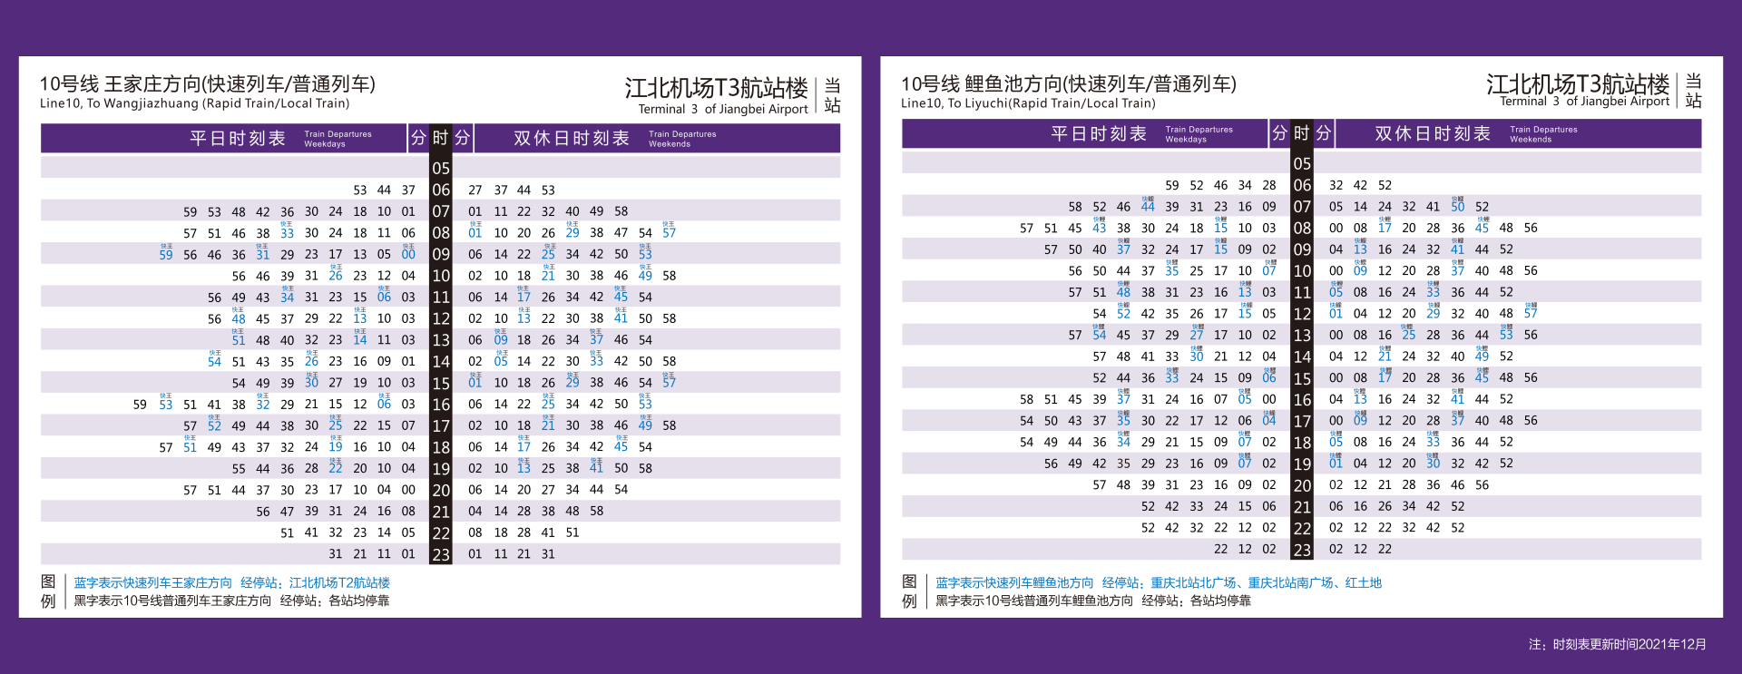Click hour 23 cell in Wangjiazhuang timetable
The image size is (1742, 674).
(x=441, y=554)
